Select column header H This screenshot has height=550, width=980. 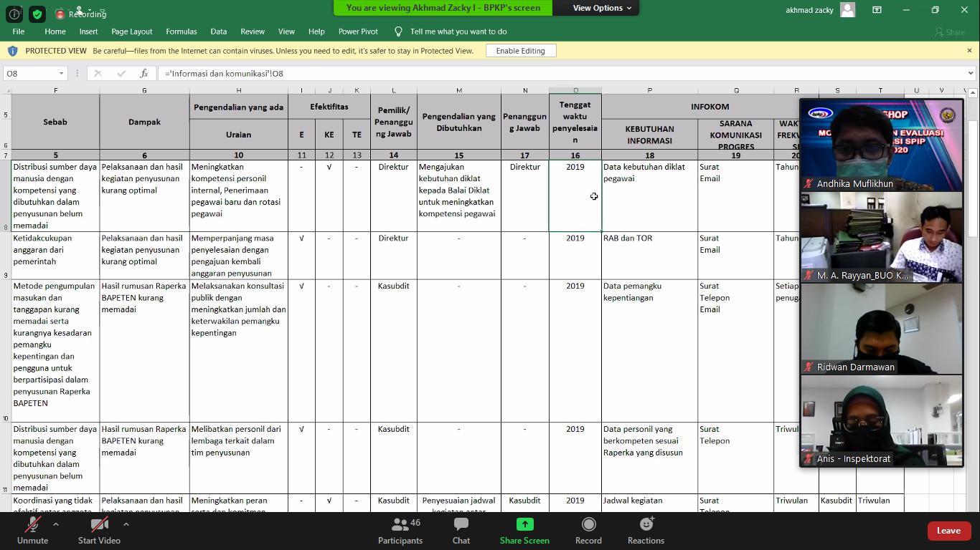239,90
